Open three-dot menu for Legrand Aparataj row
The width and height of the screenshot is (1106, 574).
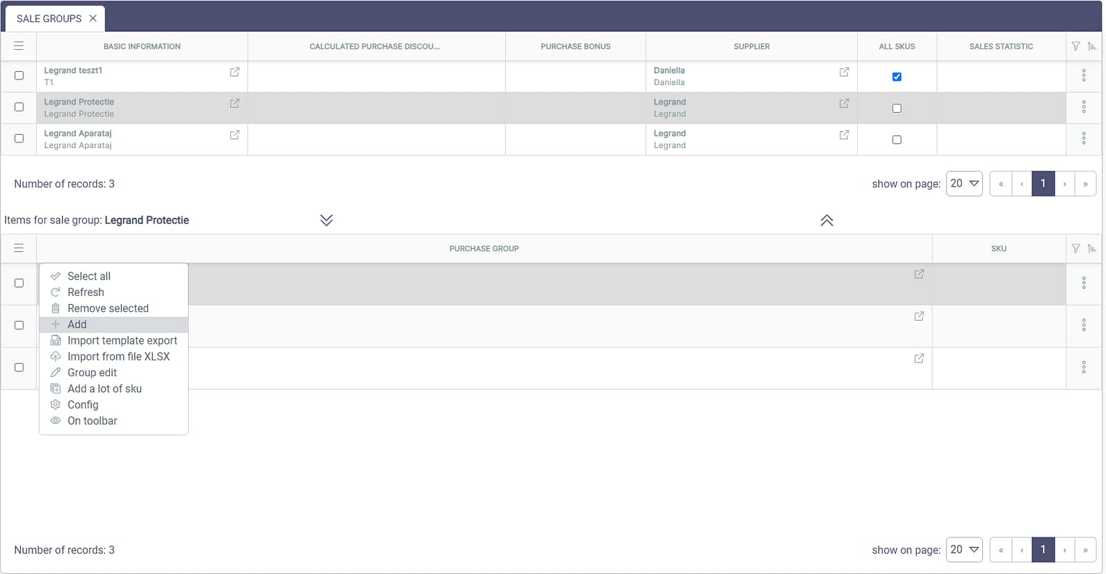[1083, 138]
